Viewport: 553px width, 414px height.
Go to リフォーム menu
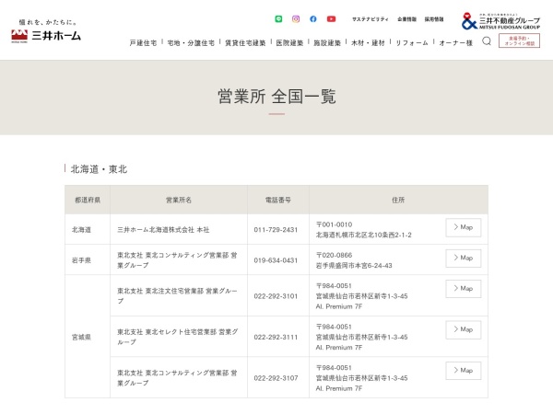[x=412, y=42]
